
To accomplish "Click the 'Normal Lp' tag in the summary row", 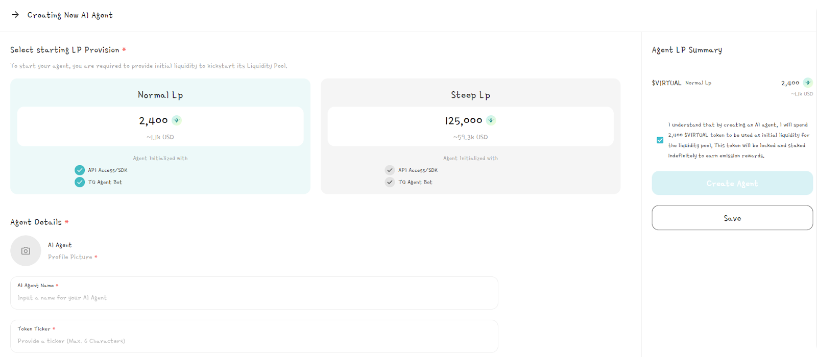I will [698, 83].
